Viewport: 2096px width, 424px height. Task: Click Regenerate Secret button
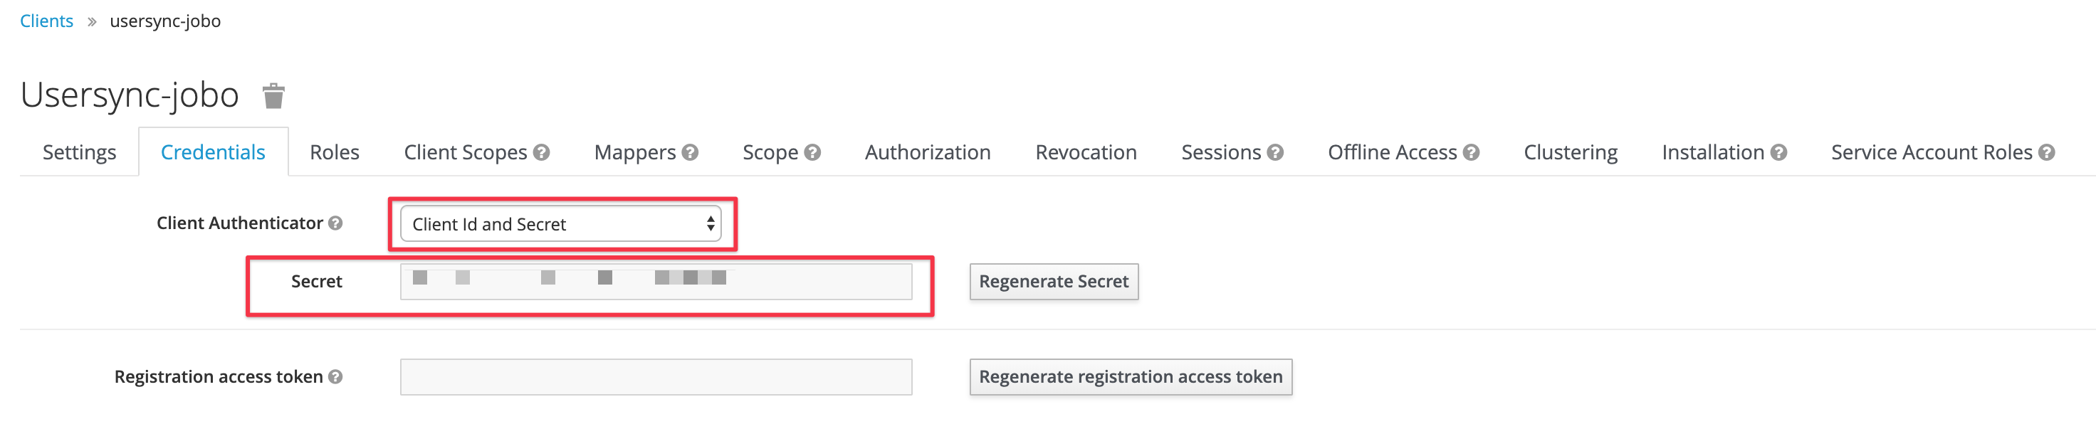(1054, 281)
